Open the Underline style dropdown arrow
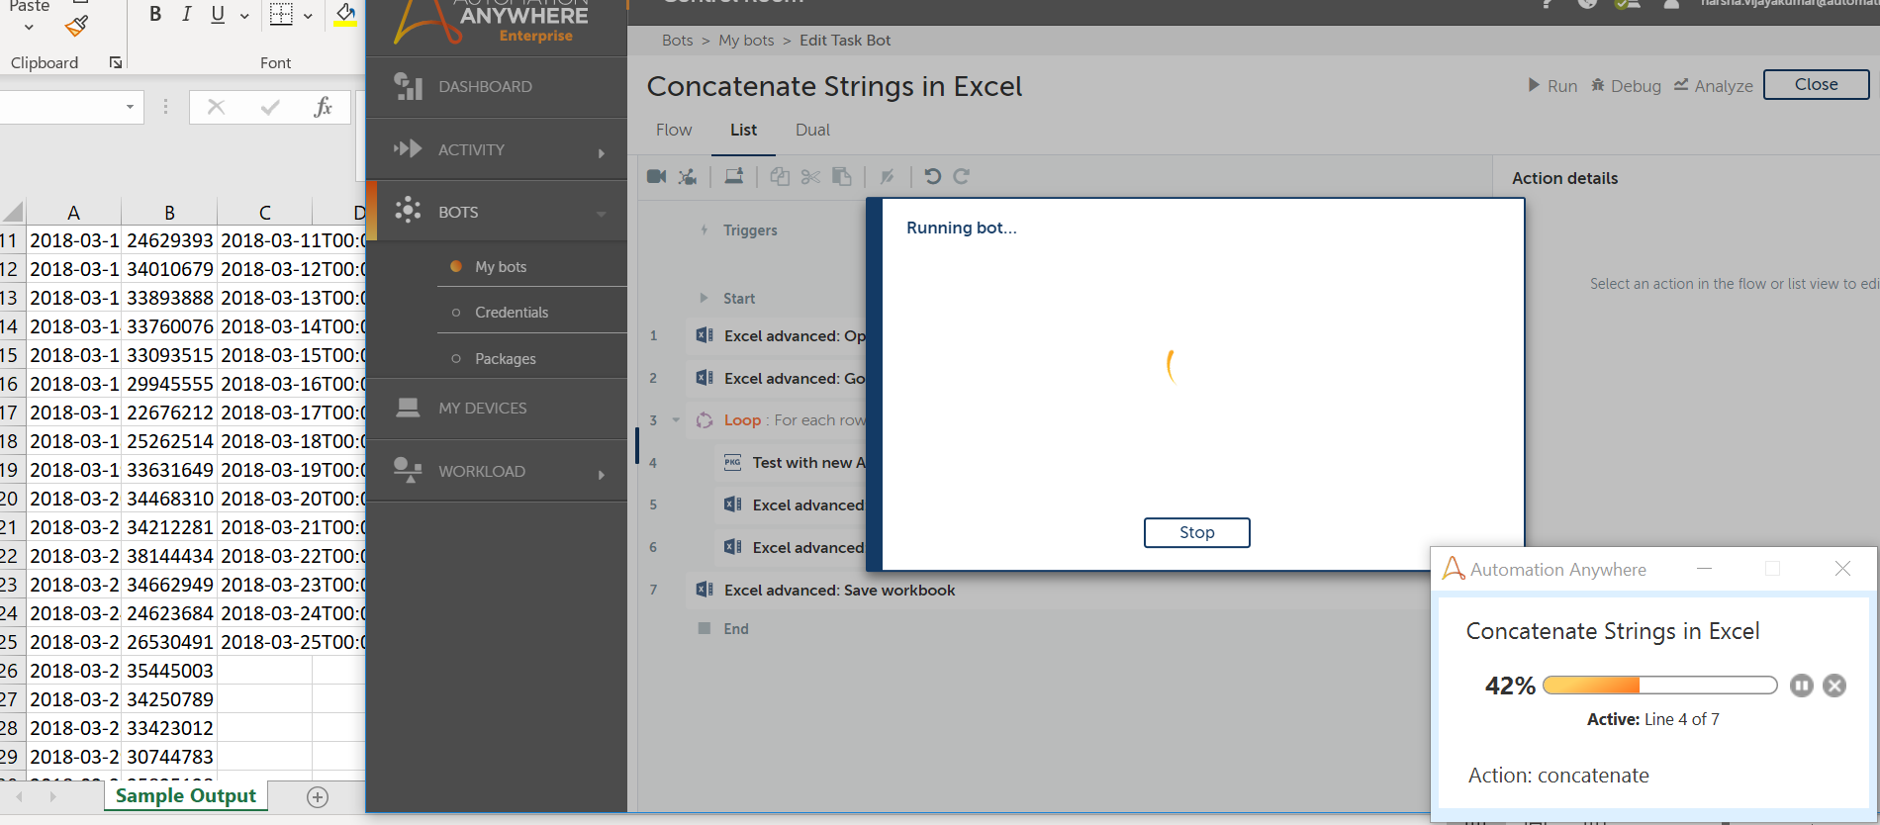Viewport: 1880px width, 825px height. pos(244,15)
